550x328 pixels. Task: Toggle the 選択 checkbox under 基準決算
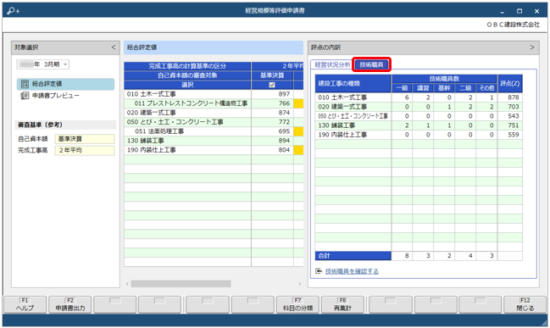pos(272,85)
